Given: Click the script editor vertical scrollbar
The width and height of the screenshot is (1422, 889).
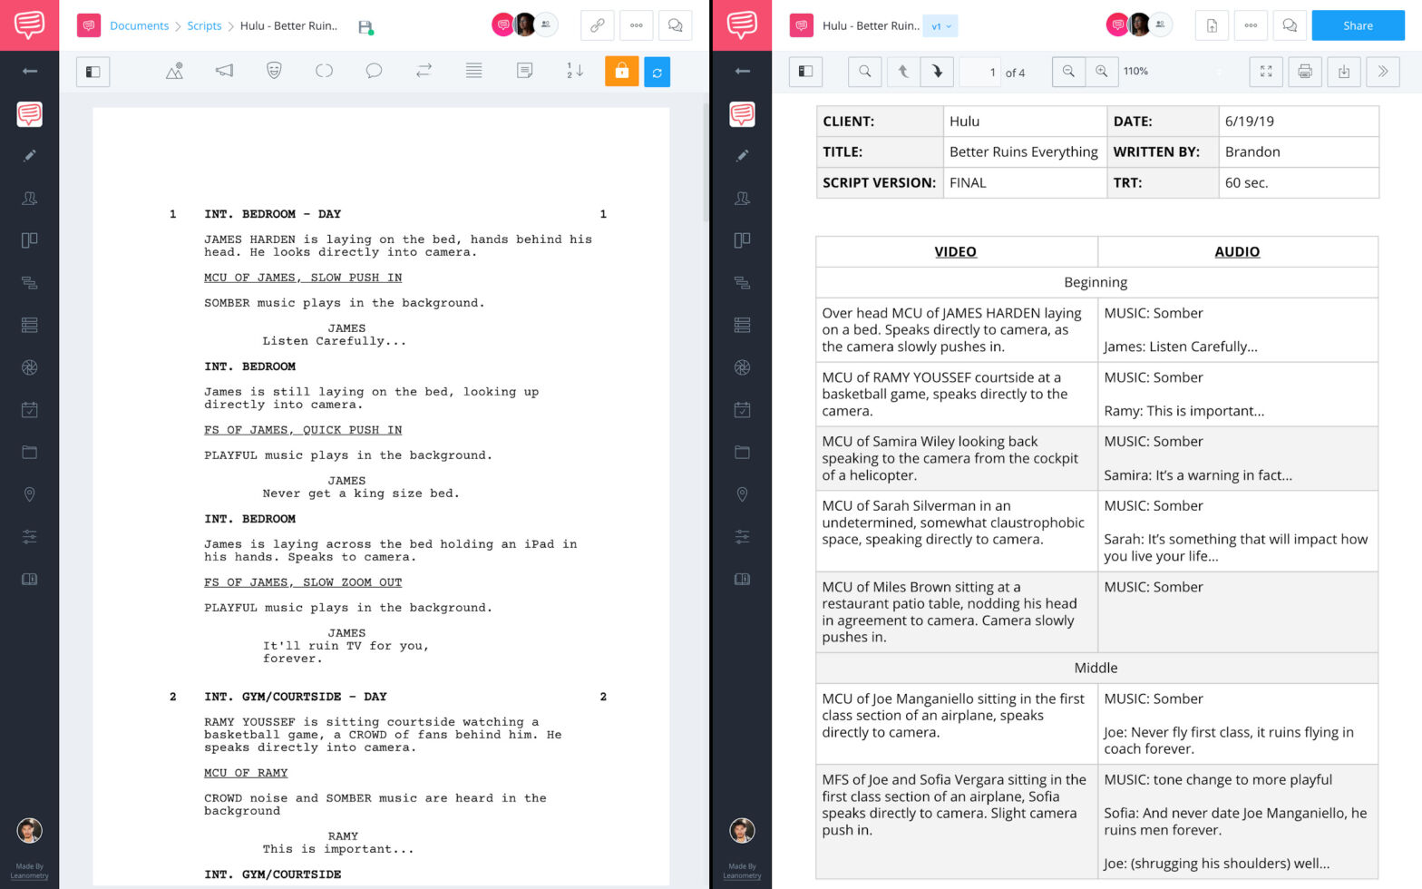Looking at the screenshot, I should pos(706,163).
